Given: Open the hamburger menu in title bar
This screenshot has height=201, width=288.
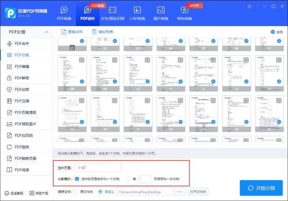Looking at the screenshot, I should point(250,7).
